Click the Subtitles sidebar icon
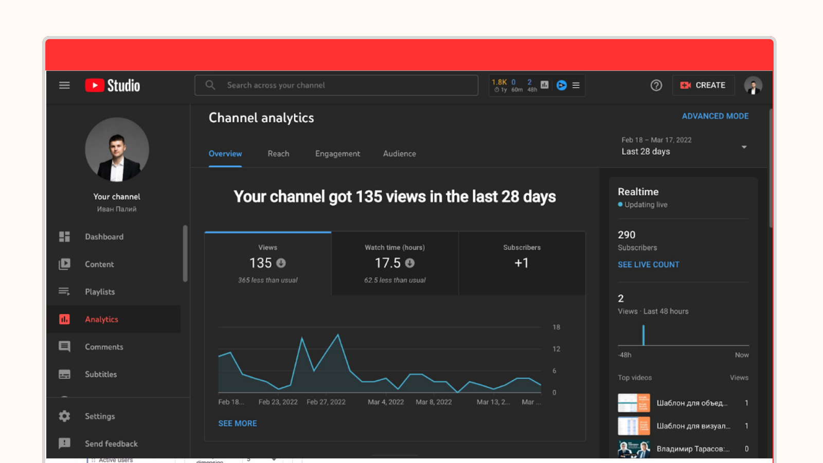 pyautogui.click(x=64, y=374)
